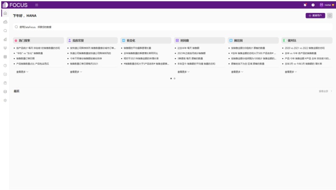The width and height of the screenshot is (336, 190).
Task: Select the 我的常搜 card header
Action: coord(92,40)
